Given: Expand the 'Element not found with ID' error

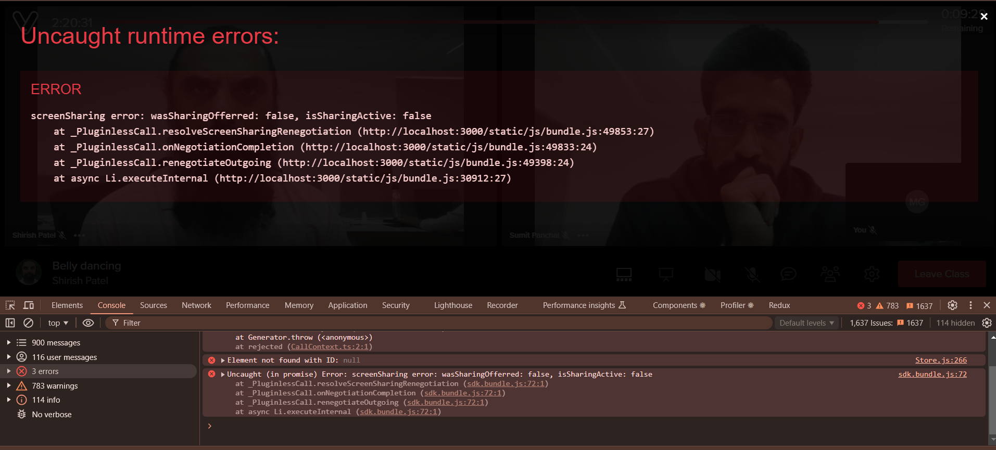Looking at the screenshot, I should coord(223,360).
